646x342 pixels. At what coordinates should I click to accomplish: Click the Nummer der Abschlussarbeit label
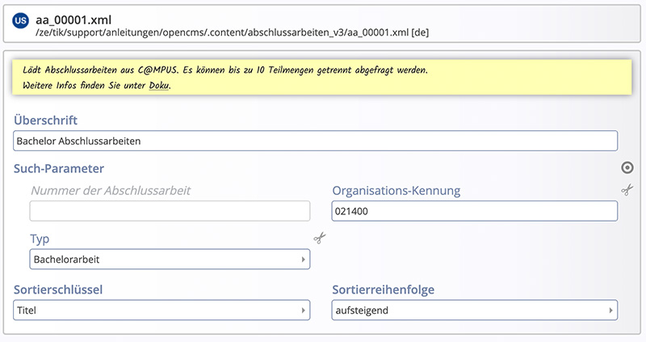click(111, 190)
